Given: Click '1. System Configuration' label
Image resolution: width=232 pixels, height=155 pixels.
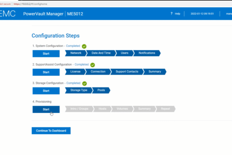Looking at the screenshot, I should pyautogui.click(x=48, y=46).
